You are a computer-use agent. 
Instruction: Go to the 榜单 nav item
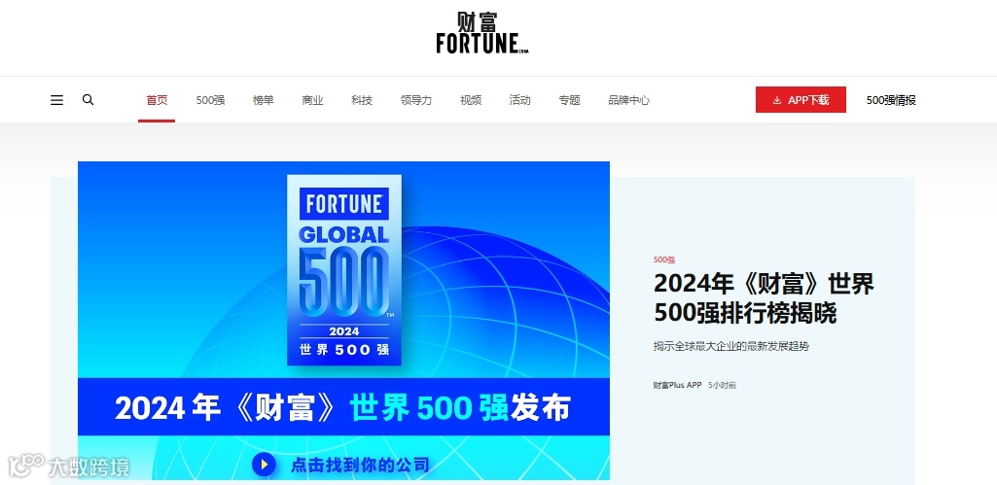264,100
